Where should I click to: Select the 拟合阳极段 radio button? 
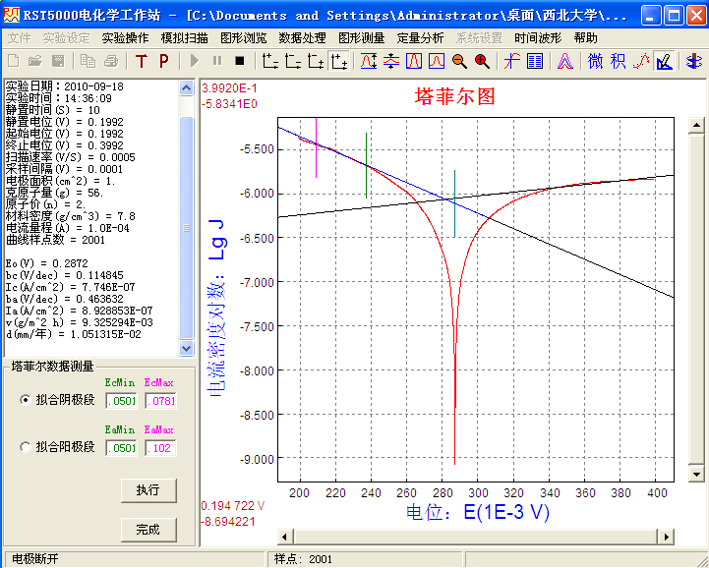click(26, 447)
